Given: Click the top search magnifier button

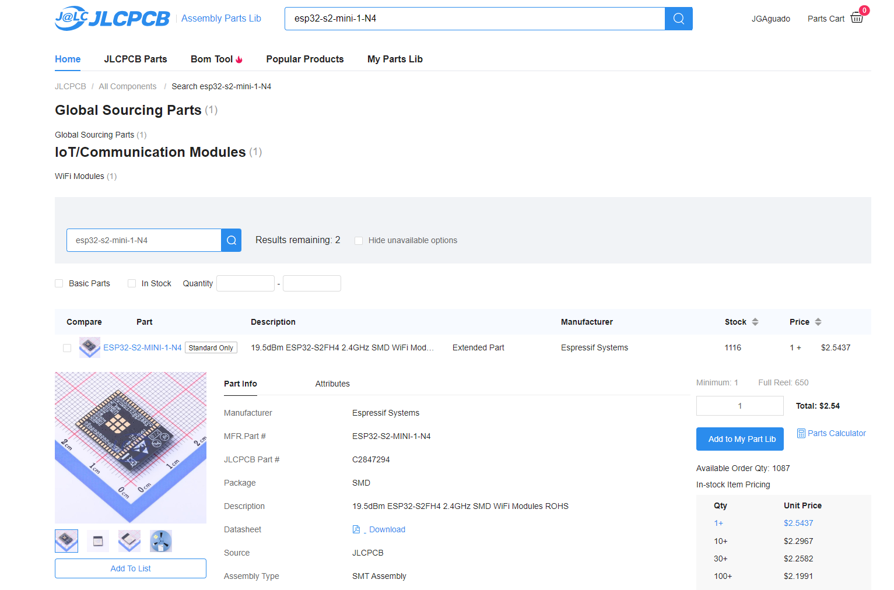Looking at the screenshot, I should (x=678, y=19).
